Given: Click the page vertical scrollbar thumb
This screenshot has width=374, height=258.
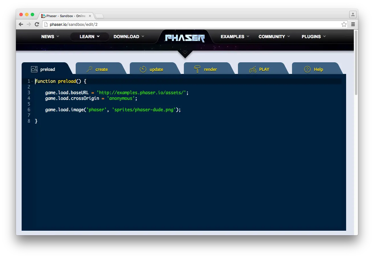Looking at the screenshot, I should (x=356, y=63).
